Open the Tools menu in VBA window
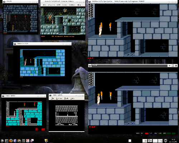This screenshot has width=179, height=143. 66,98
